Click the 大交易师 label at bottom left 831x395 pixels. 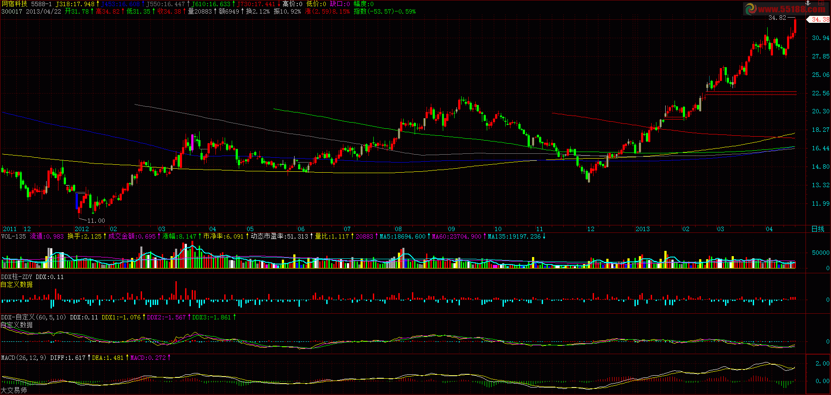14,390
